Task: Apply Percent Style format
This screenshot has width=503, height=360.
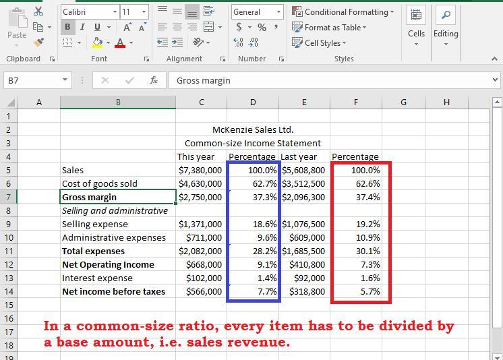Action: tap(262, 27)
